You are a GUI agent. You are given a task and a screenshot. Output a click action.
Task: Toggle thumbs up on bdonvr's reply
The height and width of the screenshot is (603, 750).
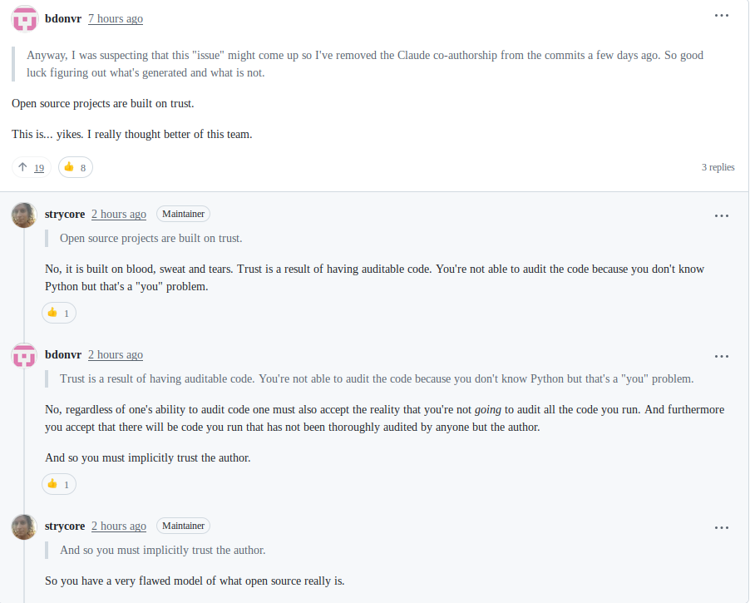click(x=59, y=484)
